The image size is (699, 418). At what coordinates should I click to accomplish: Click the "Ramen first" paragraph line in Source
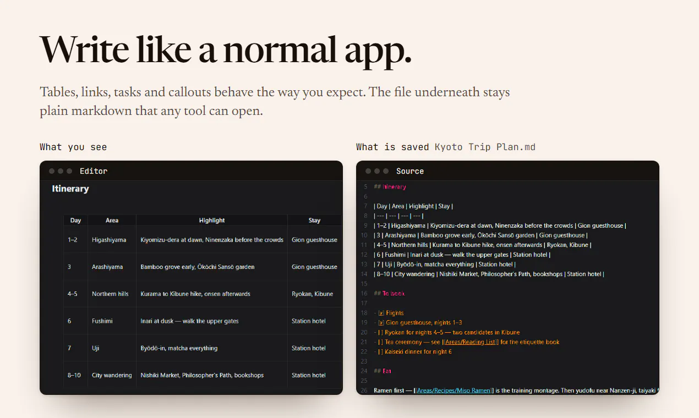pyautogui.click(x=516, y=391)
